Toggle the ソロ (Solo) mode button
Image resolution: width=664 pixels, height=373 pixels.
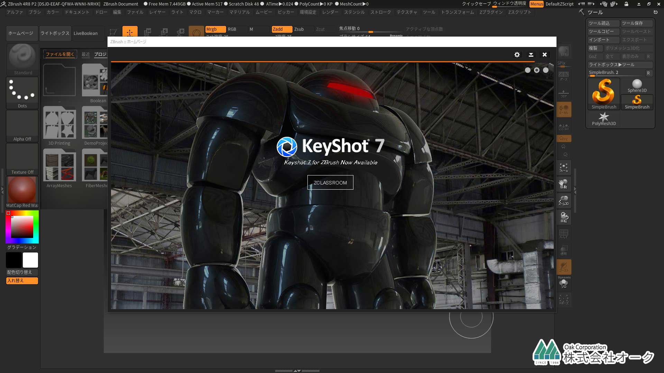point(564,284)
